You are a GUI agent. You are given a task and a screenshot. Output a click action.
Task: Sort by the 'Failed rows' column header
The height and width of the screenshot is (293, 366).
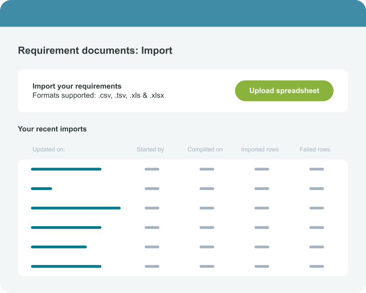315,149
